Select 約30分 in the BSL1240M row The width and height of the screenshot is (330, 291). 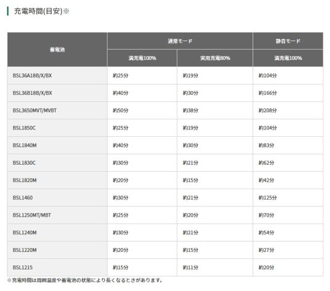[121, 233]
